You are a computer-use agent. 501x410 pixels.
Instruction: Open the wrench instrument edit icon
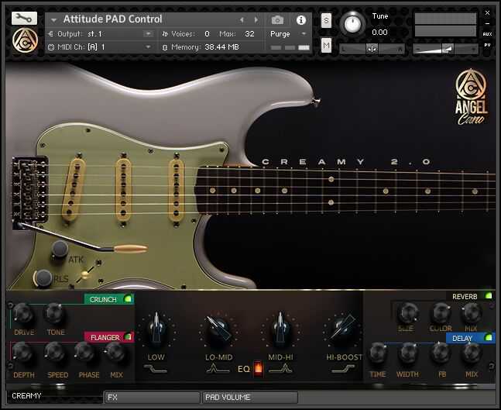[x=24, y=19]
